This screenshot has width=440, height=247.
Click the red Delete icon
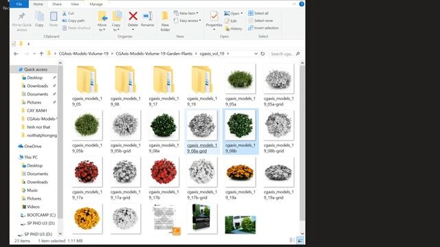133,16
